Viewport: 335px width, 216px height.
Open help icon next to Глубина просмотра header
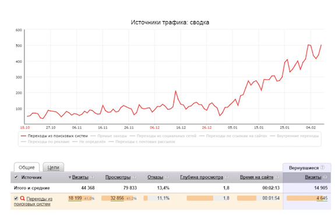point(227,177)
